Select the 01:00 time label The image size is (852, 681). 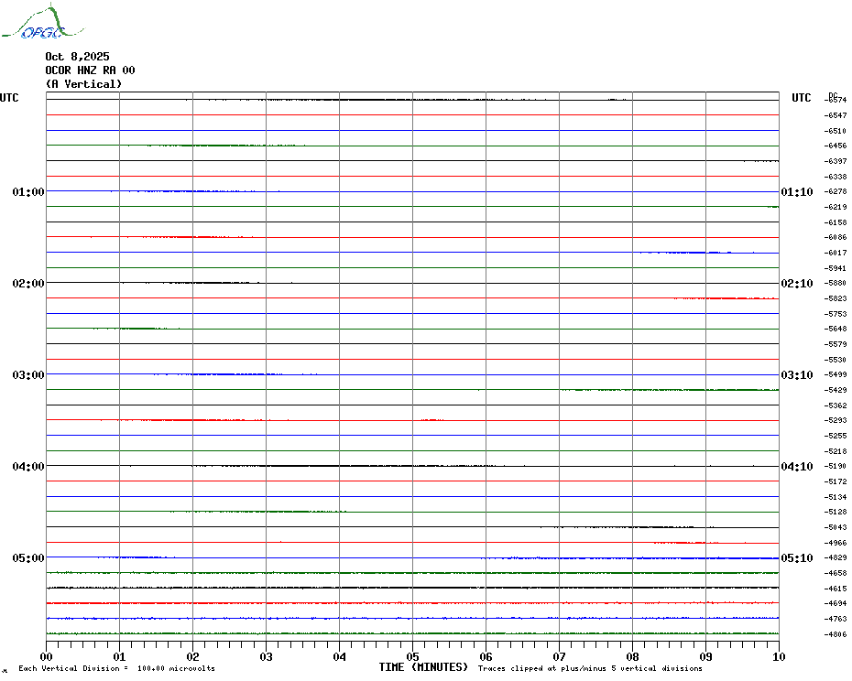pyautogui.click(x=28, y=192)
